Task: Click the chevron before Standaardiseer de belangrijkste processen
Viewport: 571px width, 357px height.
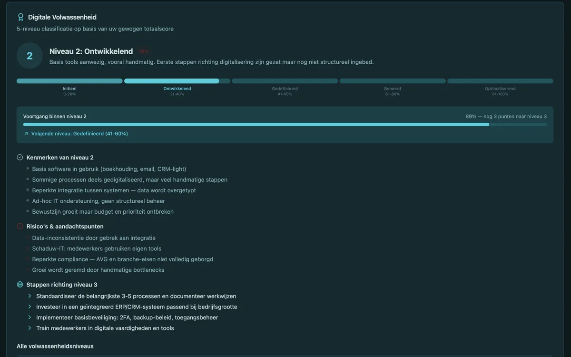Action: click(30, 296)
